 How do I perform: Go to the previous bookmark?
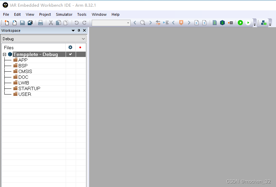point(174,23)
